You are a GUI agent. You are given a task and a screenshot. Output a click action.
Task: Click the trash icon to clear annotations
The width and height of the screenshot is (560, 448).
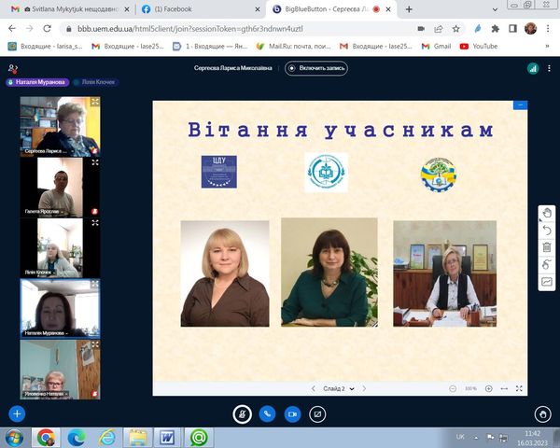[x=547, y=247]
